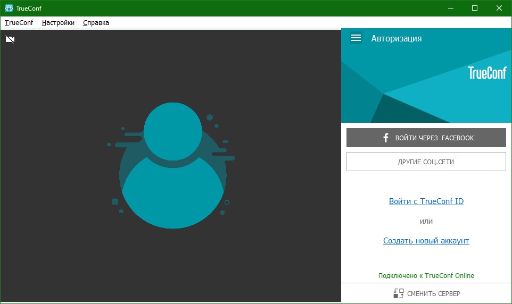This screenshot has height=304, width=512.
Task: Click the Создать новый аккаунт link
Action: [426, 241]
